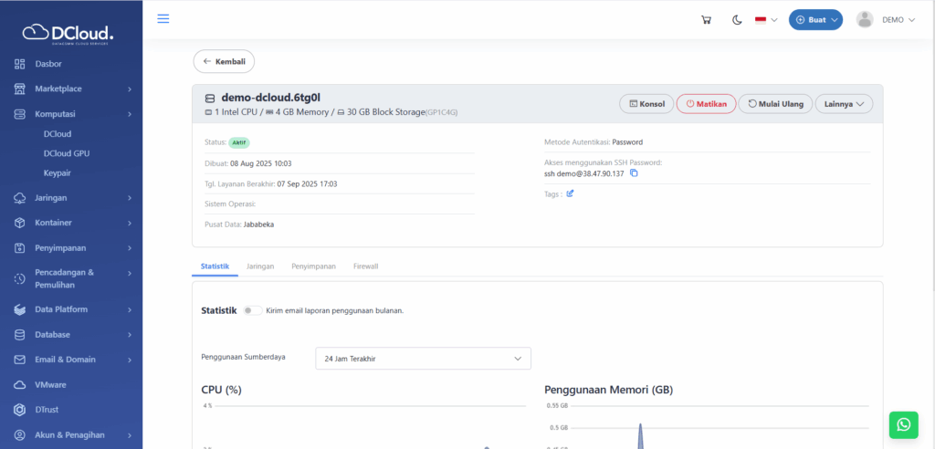Open the language flag dropdown
The height and width of the screenshot is (449, 935).
(x=765, y=20)
